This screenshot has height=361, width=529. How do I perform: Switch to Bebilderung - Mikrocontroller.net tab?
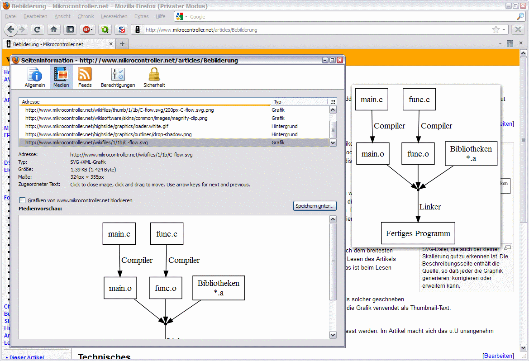click(x=59, y=44)
